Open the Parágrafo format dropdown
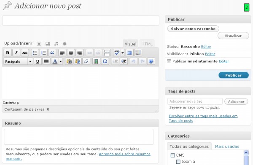 pyautogui.click(x=19, y=61)
